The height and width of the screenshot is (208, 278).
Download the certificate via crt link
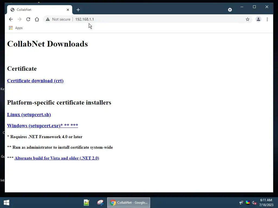pyautogui.click(x=35, y=81)
